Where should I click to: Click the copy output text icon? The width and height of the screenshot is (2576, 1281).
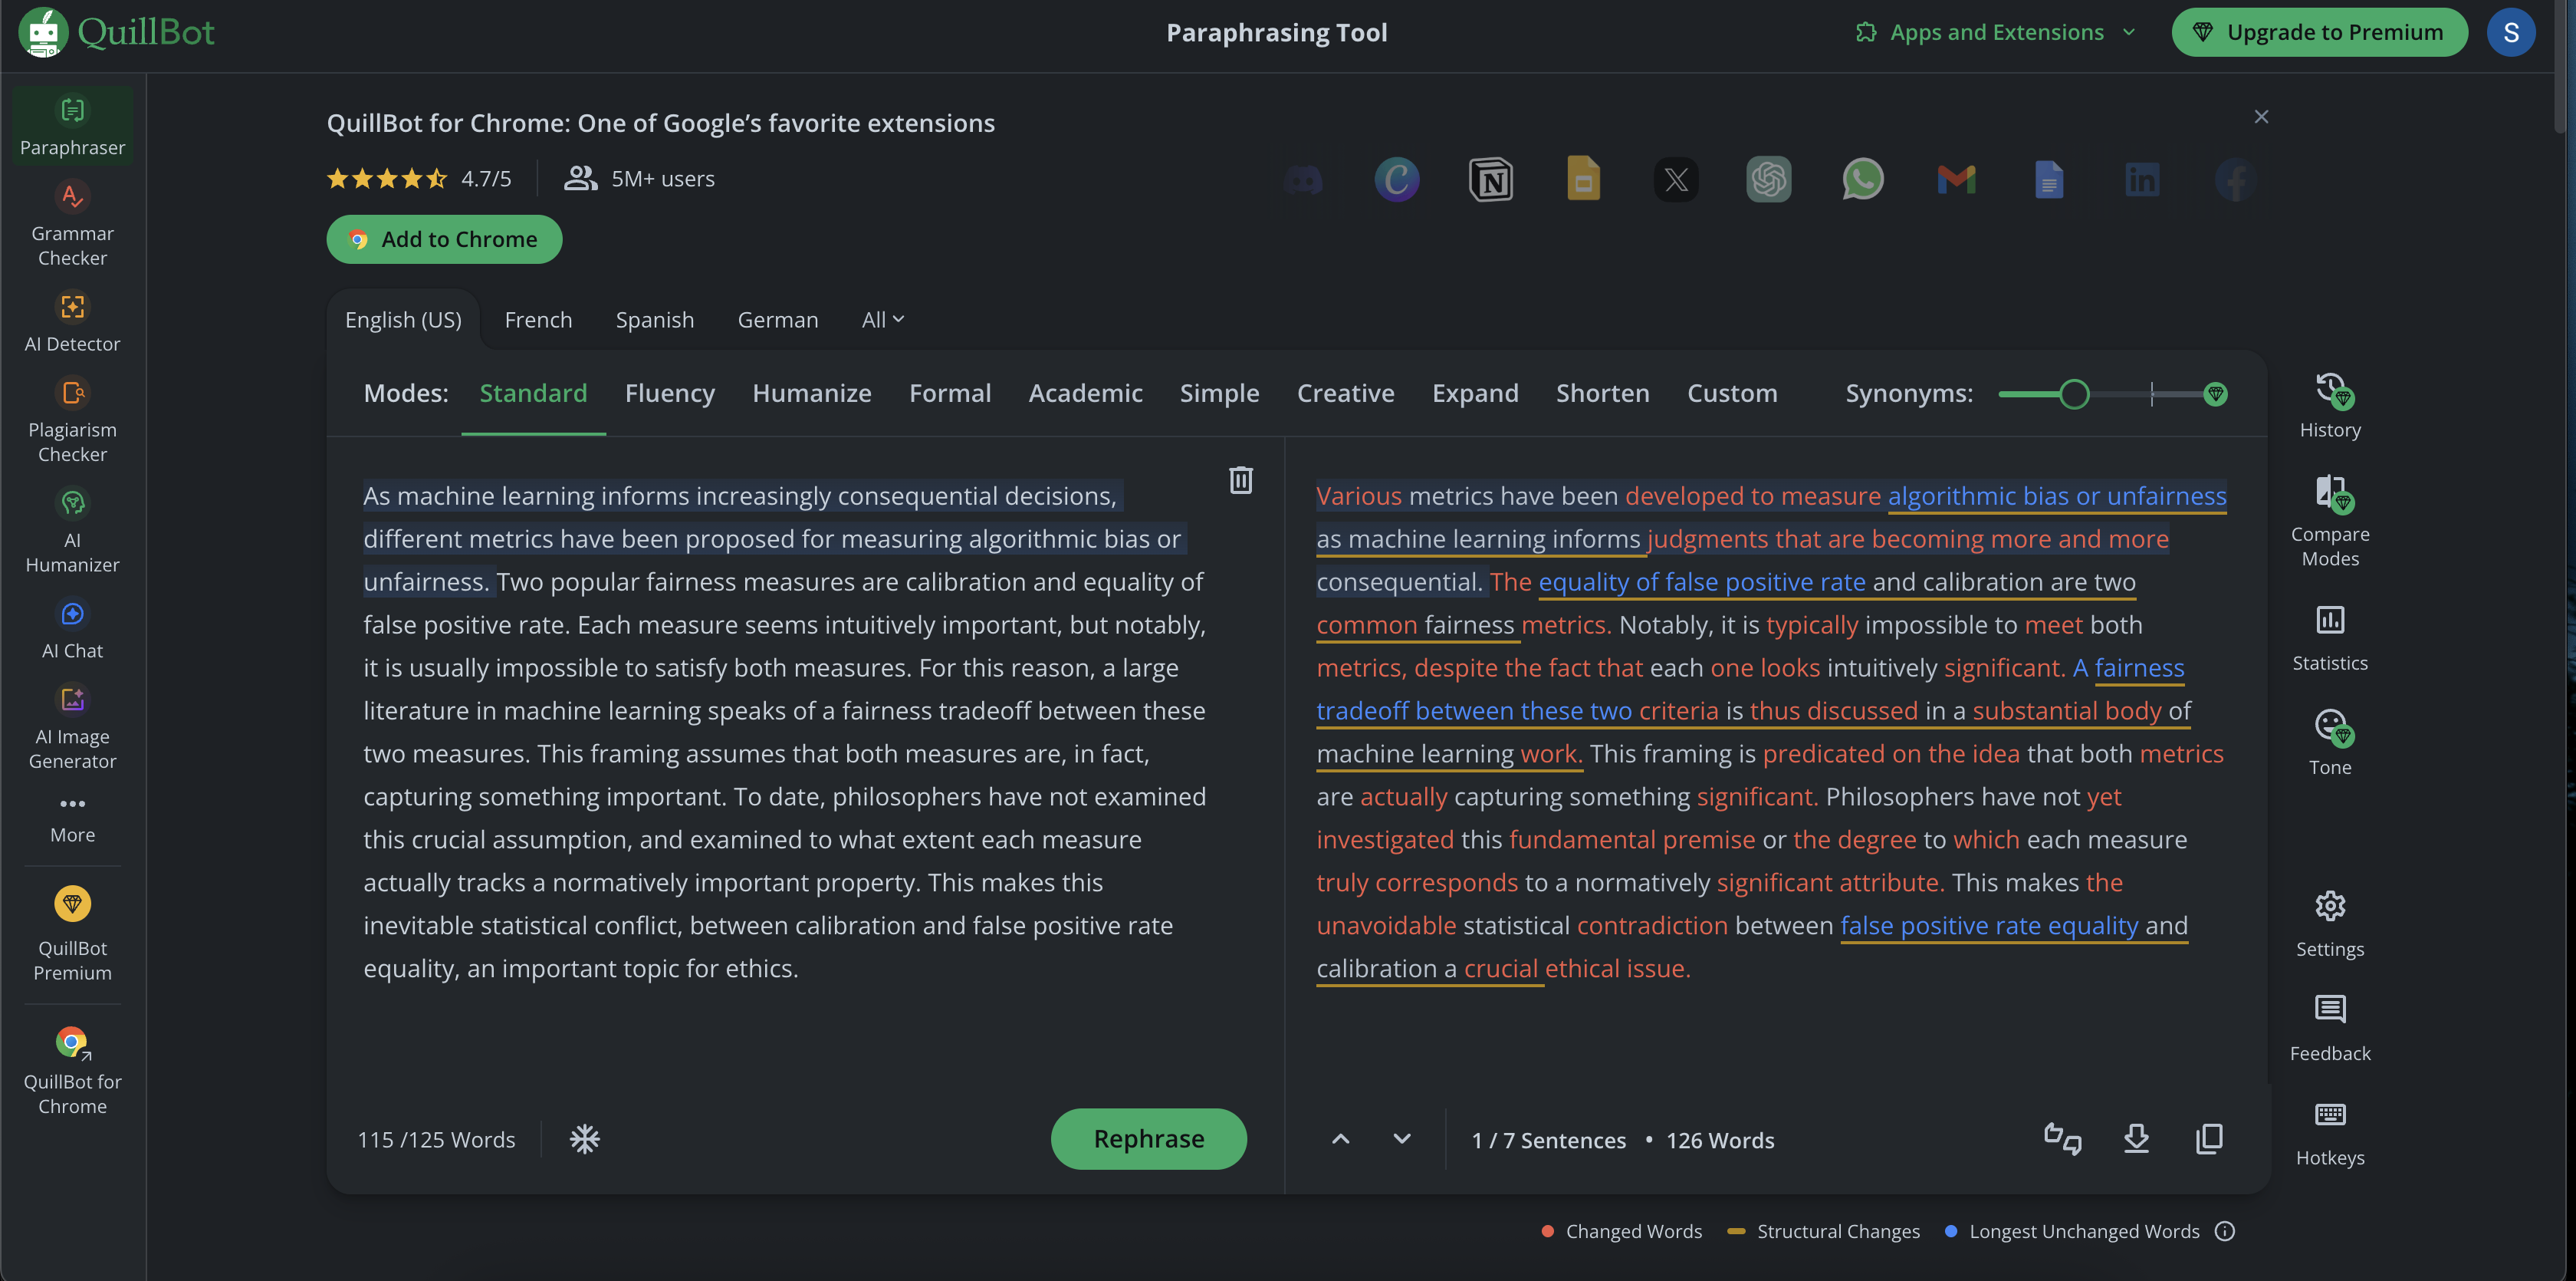click(x=2209, y=1139)
